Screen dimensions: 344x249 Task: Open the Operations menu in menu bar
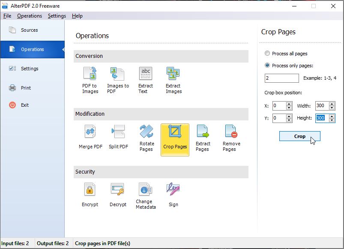30,16
